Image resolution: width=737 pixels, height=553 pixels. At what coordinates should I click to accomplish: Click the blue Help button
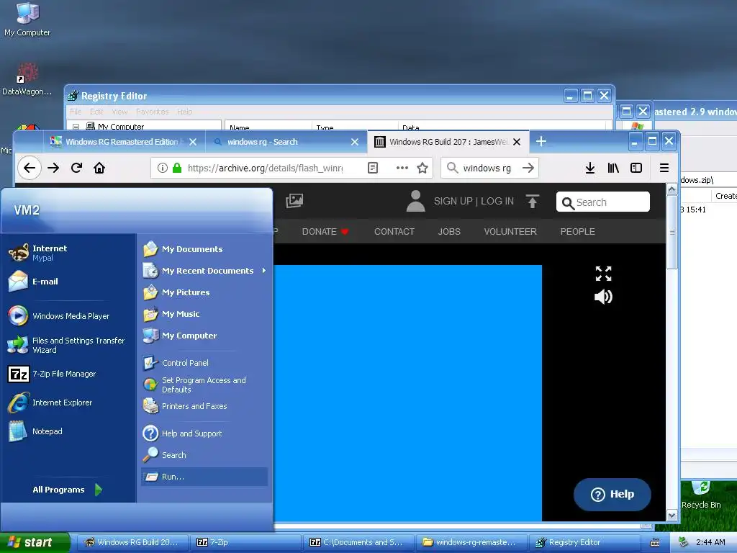[x=612, y=494]
